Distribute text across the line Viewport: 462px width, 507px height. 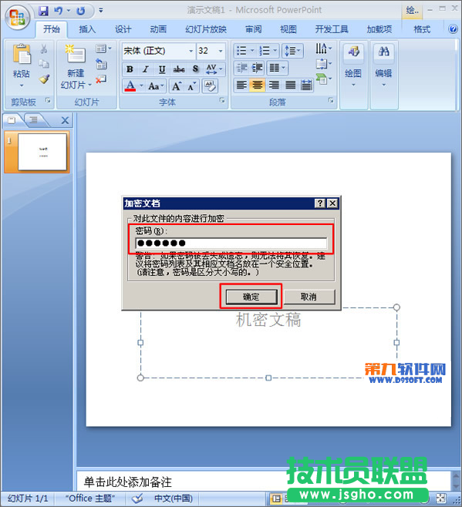(x=306, y=86)
